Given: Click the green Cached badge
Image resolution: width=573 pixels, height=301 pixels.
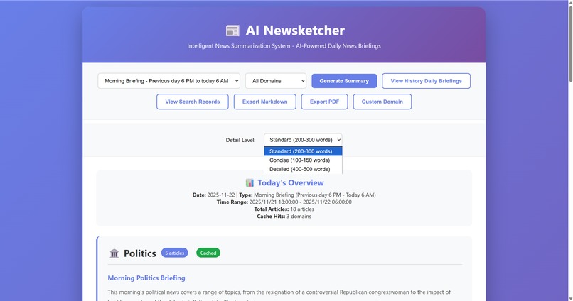Looking at the screenshot, I should coord(208,253).
